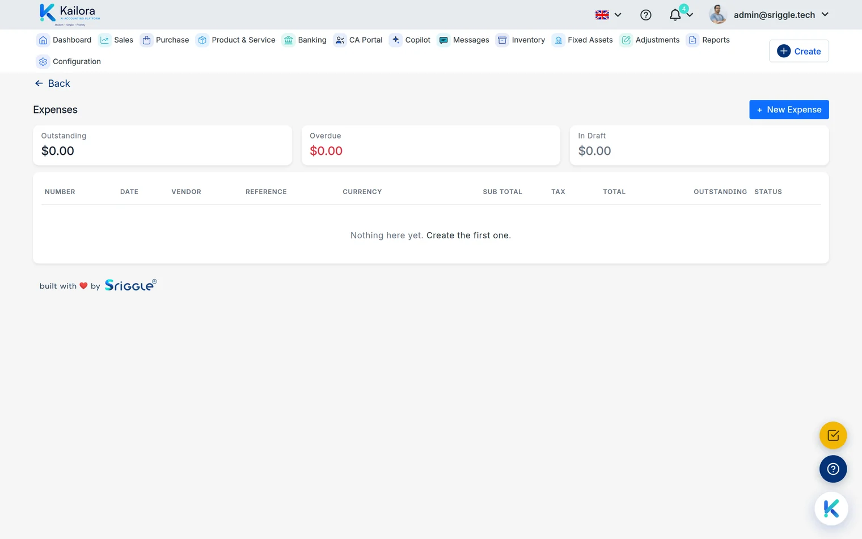Open the dark blue help floating button
Screen dimensions: 862x539
(833, 469)
